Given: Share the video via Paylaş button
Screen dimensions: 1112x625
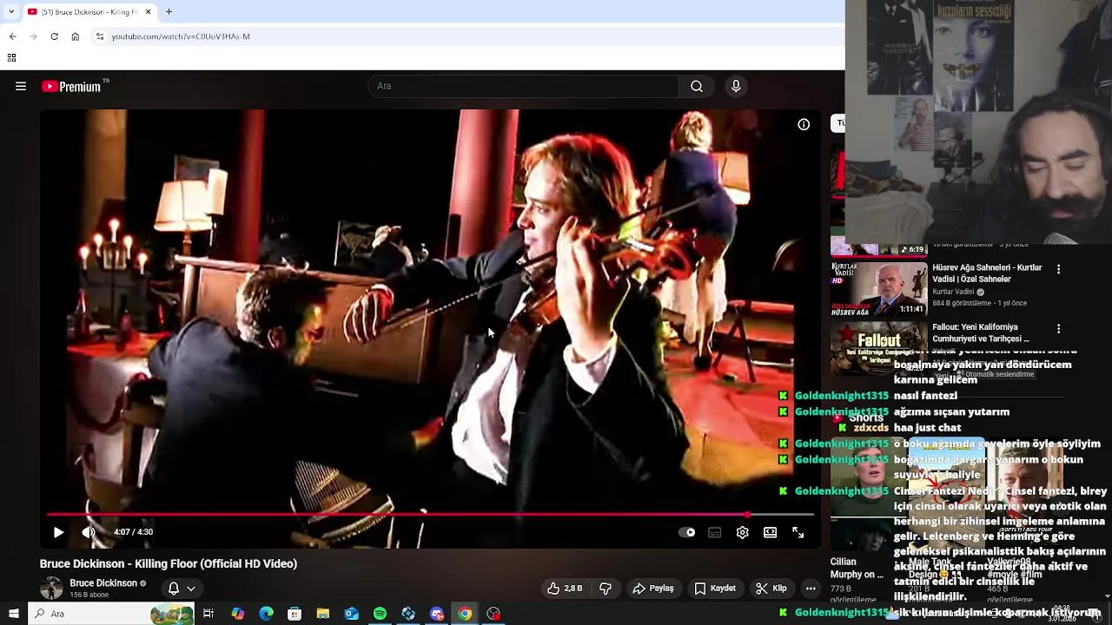Looking at the screenshot, I should (653, 589).
